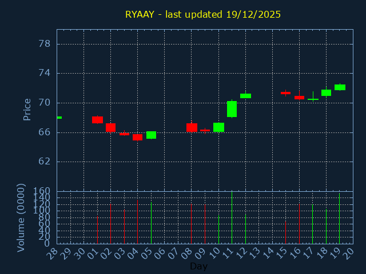The width and height of the screenshot is (366, 274).
Task: Click the red candlestick on day 15
Action: tap(285, 92)
